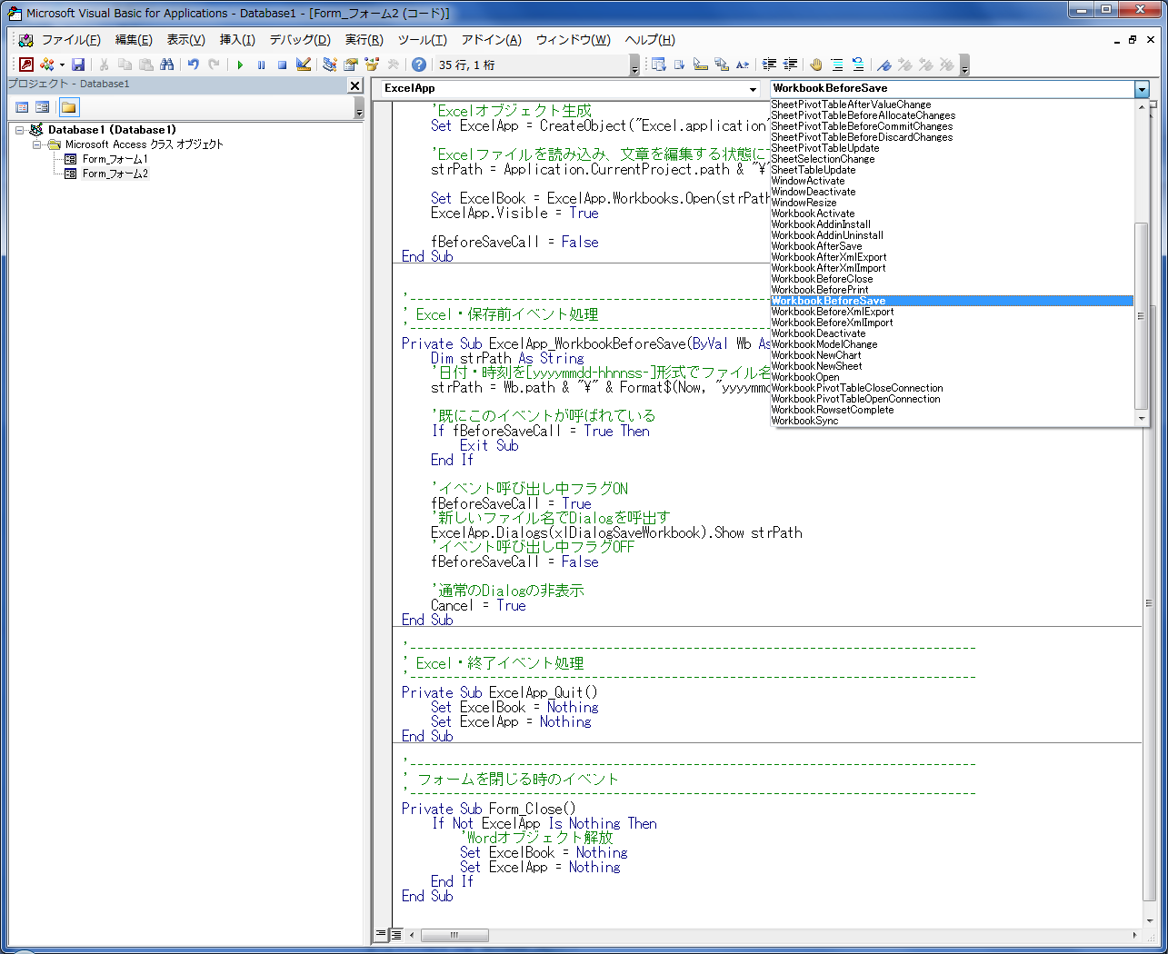The width and height of the screenshot is (1168, 954).
Task: Toggle Folders view in Project panel
Action: pos(69,107)
